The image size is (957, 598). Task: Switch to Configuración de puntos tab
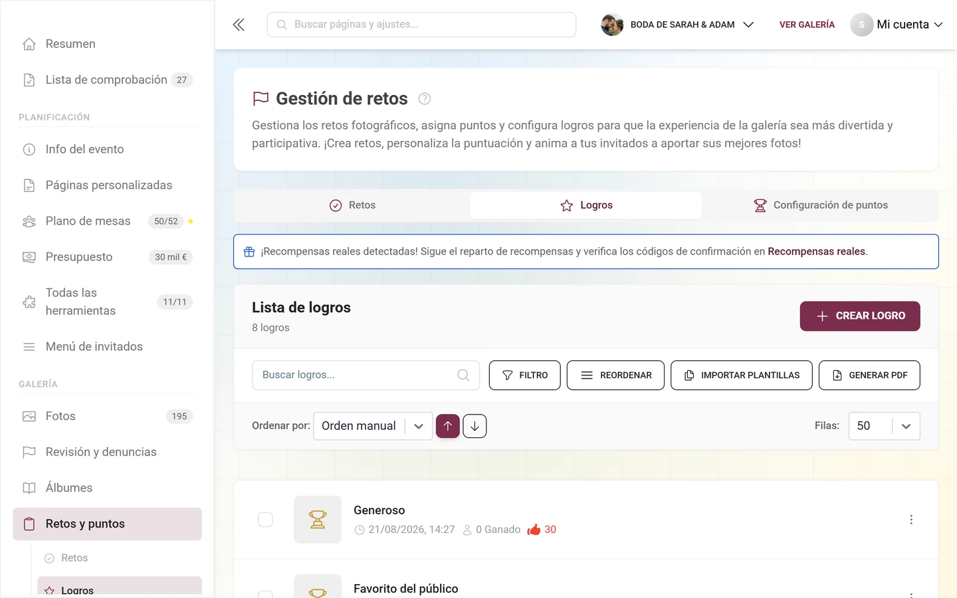click(821, 205)
